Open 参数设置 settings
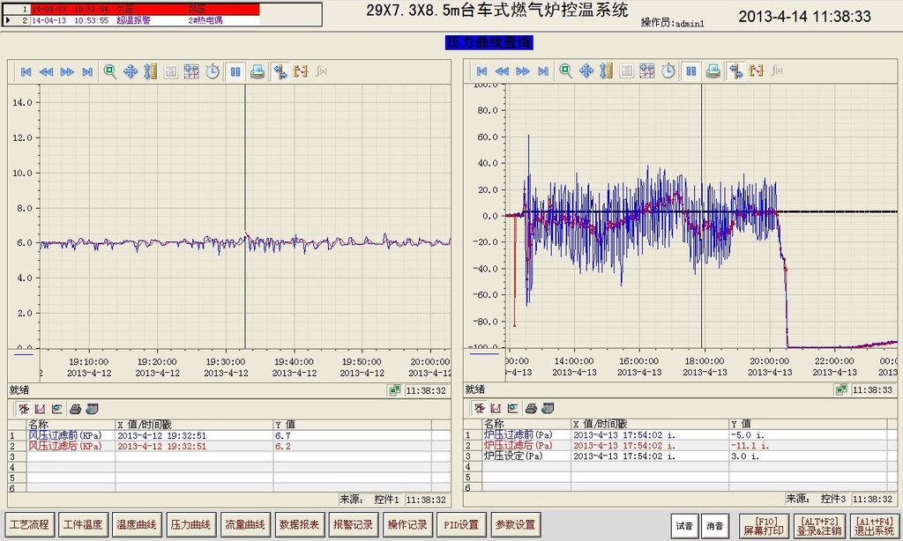The height and width of the screenshot is (541, 903). (x=515, y=525)
